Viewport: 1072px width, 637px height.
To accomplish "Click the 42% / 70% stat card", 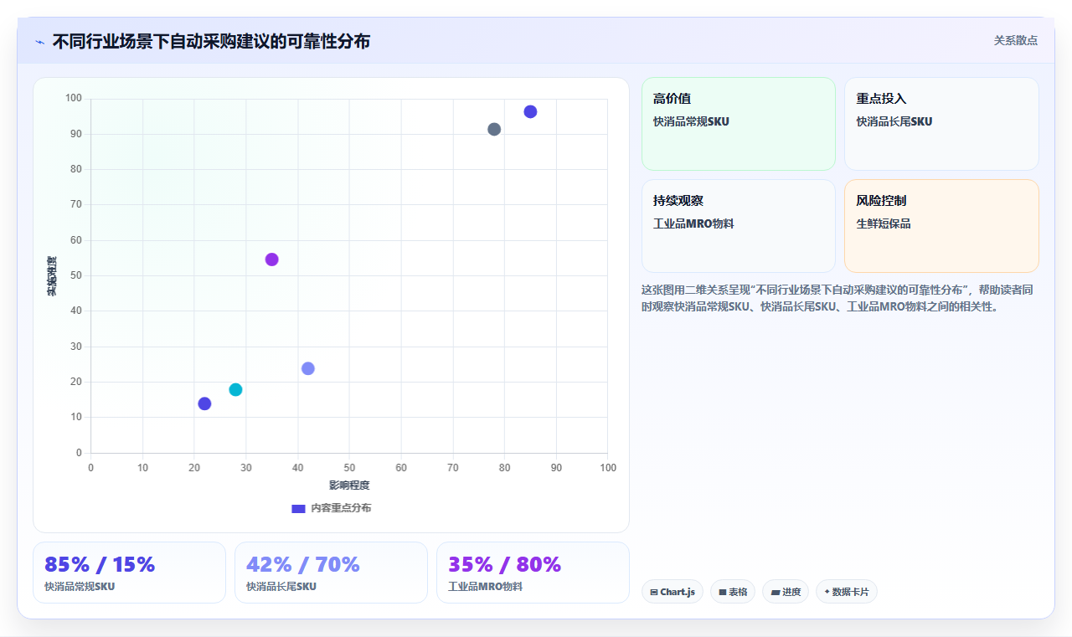I will [331, 573].
